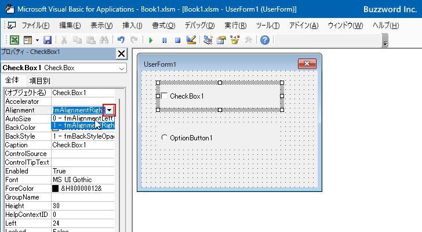Open the ツール(T) menu

pyautogui.click(x=268, y=26)
